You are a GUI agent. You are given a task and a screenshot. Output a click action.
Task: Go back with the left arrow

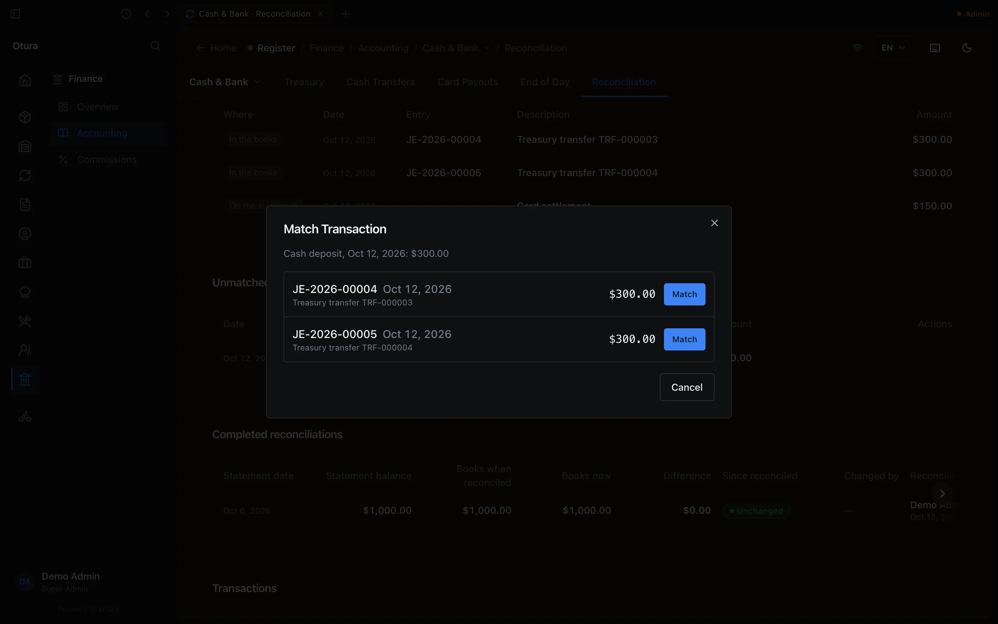[147, 14]
